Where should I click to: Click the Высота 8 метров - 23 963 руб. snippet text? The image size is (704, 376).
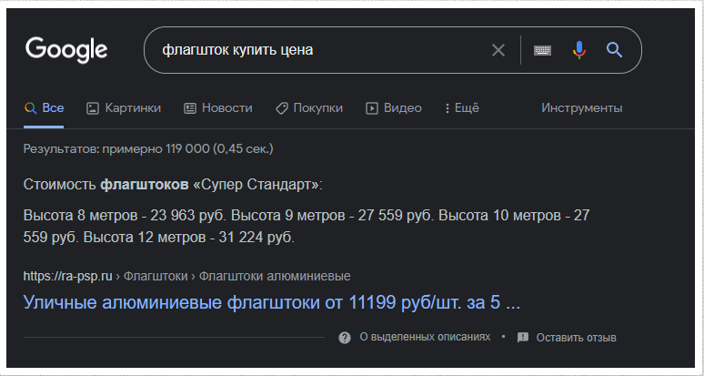coord(126,216)
